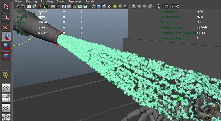Viewport: 221px width, 121px height.
Task: Toggle Use All Lights yellow sphere
Action: point(115,6)
